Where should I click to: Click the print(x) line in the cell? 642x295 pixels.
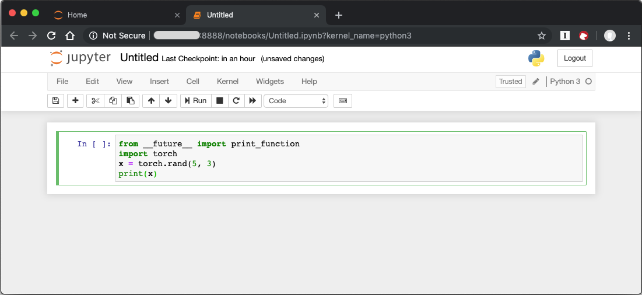[138, 174]
